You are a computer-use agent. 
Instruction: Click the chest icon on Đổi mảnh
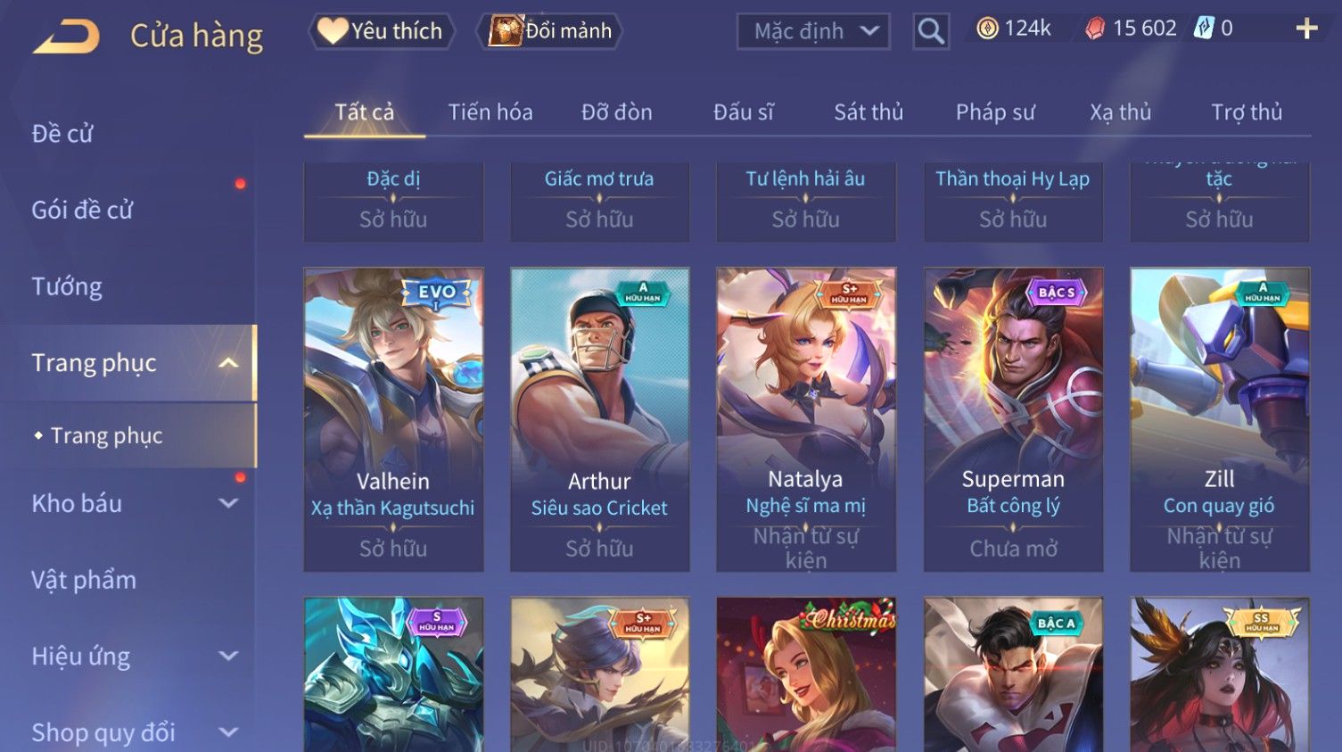click(x=506, y=31)
